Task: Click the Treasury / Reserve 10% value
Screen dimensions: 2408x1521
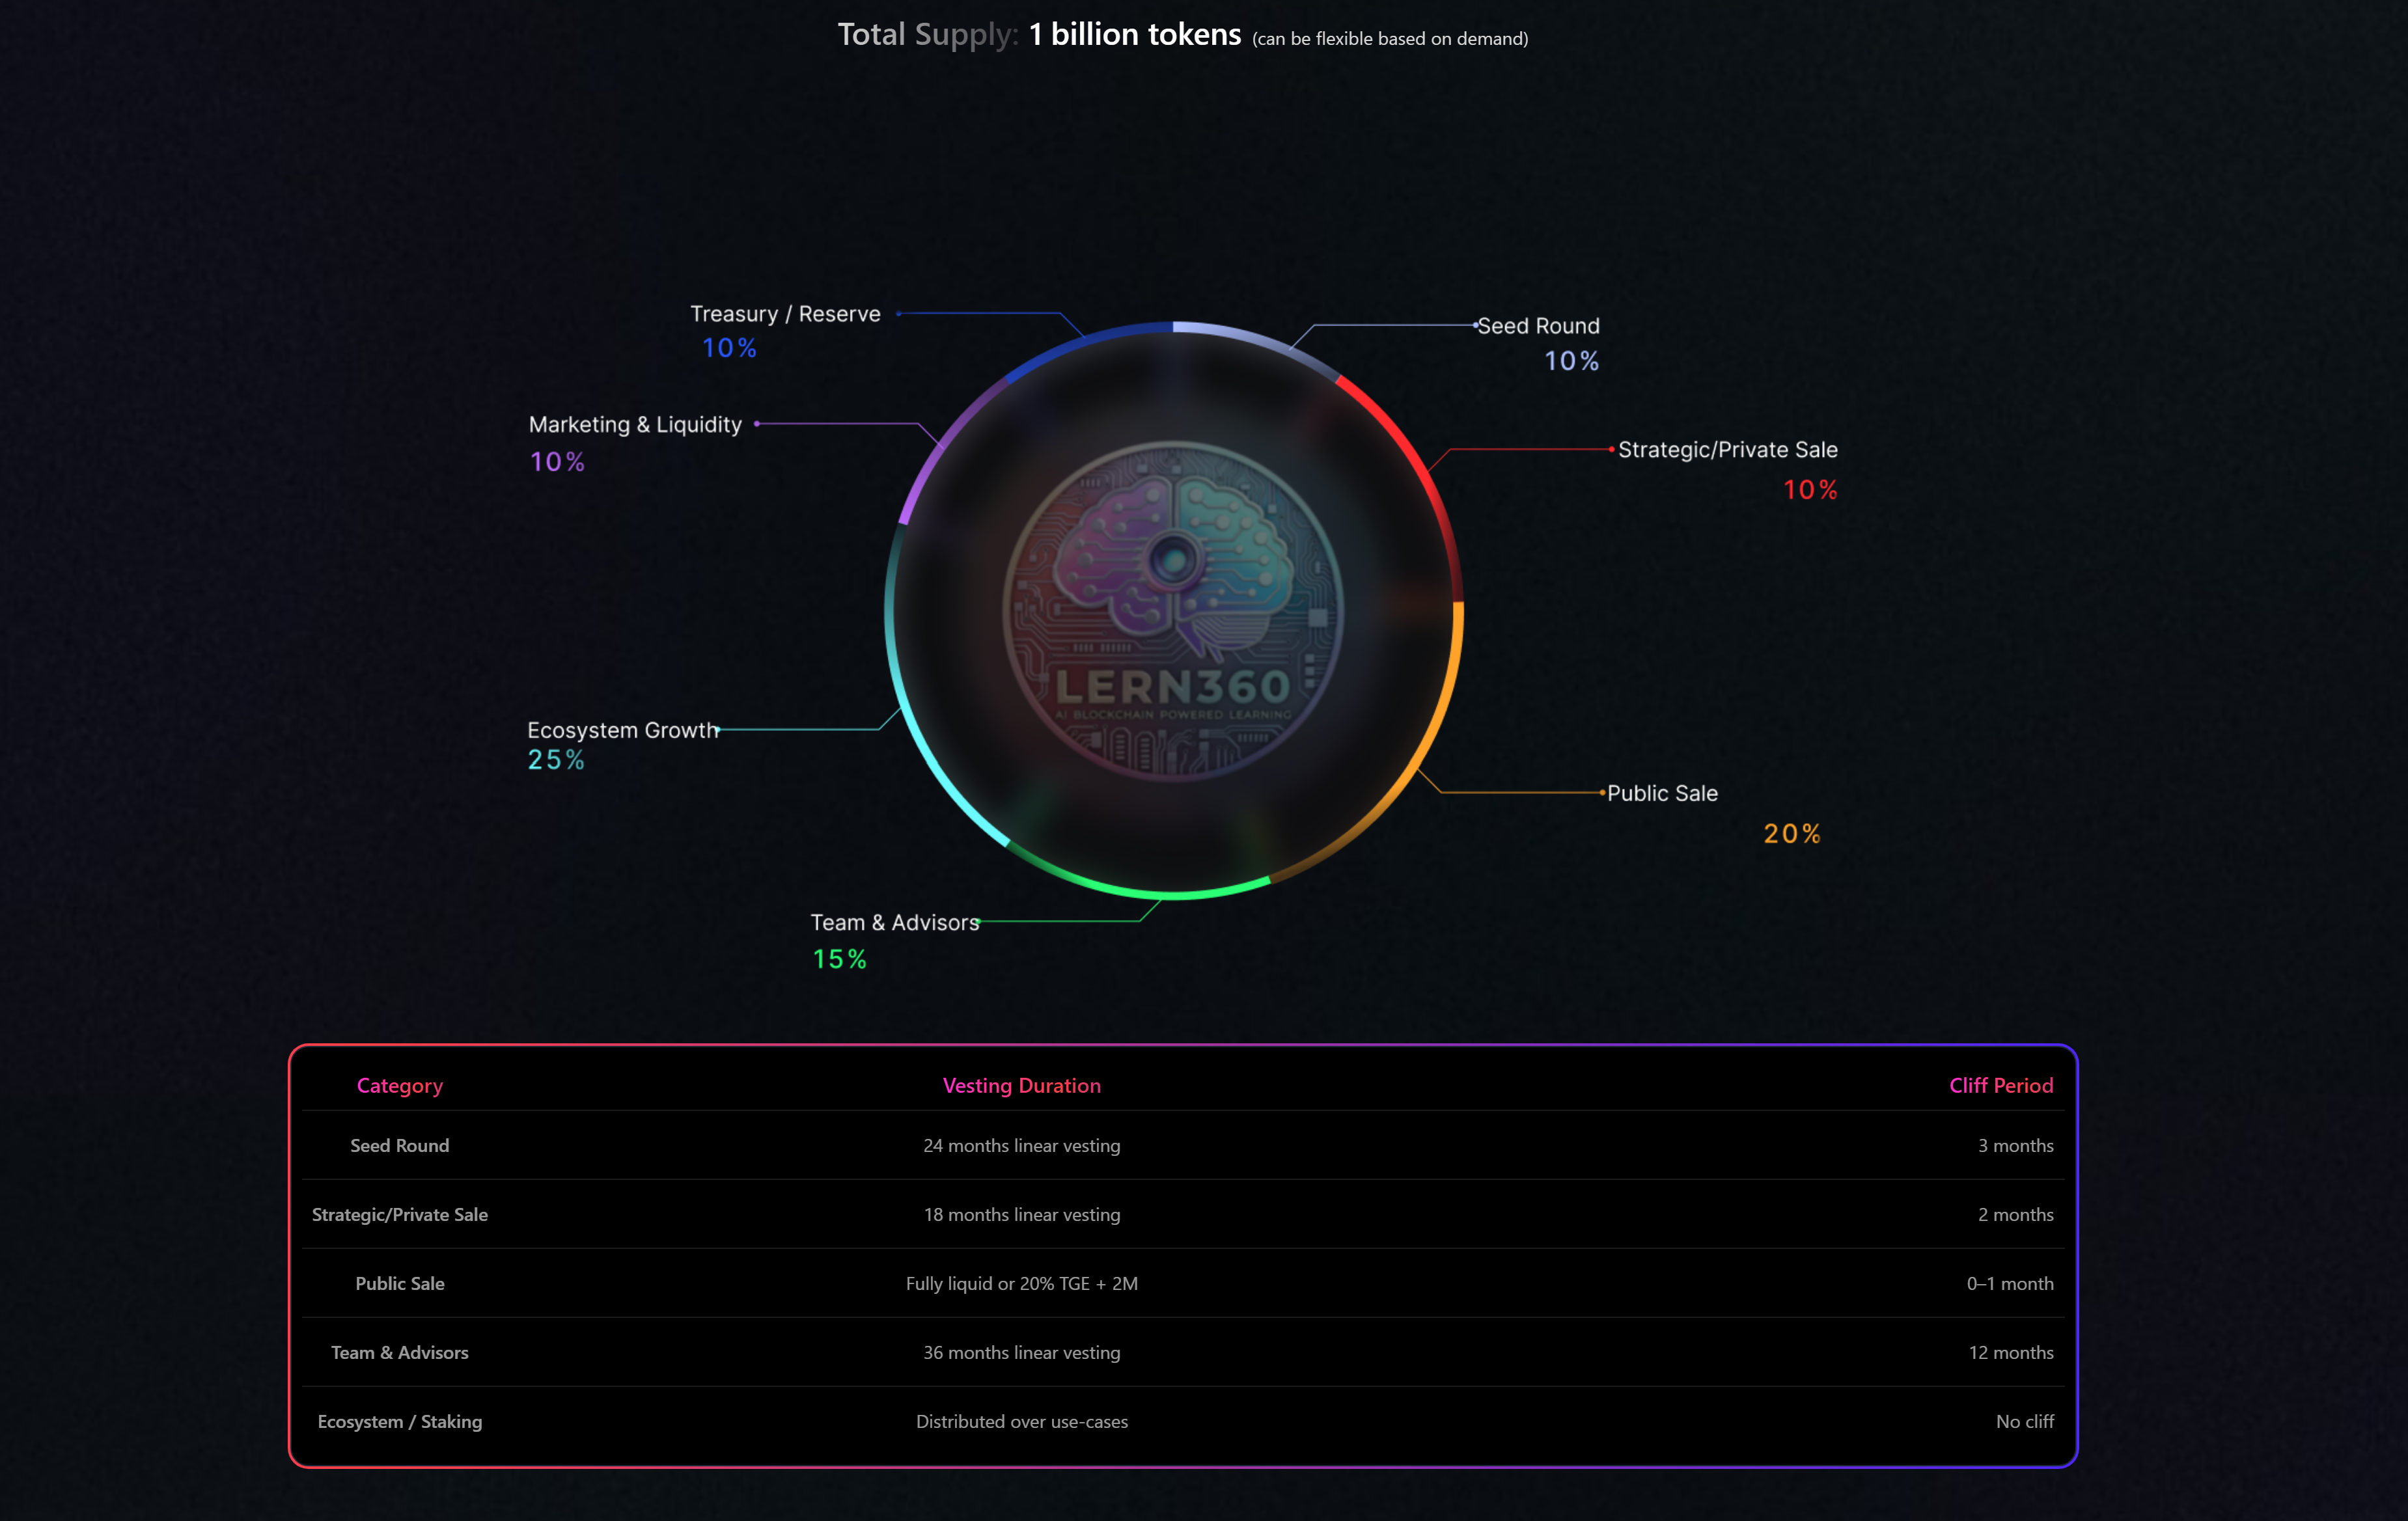Action: click(x=729, y=348)
